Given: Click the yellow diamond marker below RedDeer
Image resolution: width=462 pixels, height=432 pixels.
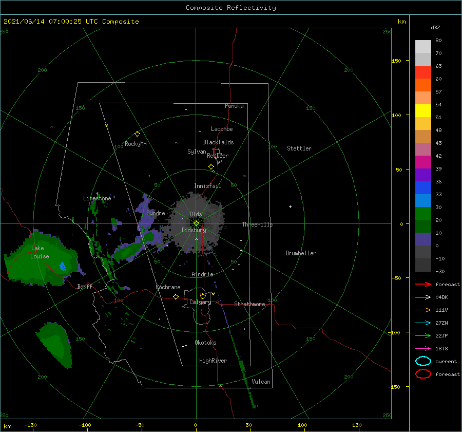Looking at the screenshot, I should (211, 167).
